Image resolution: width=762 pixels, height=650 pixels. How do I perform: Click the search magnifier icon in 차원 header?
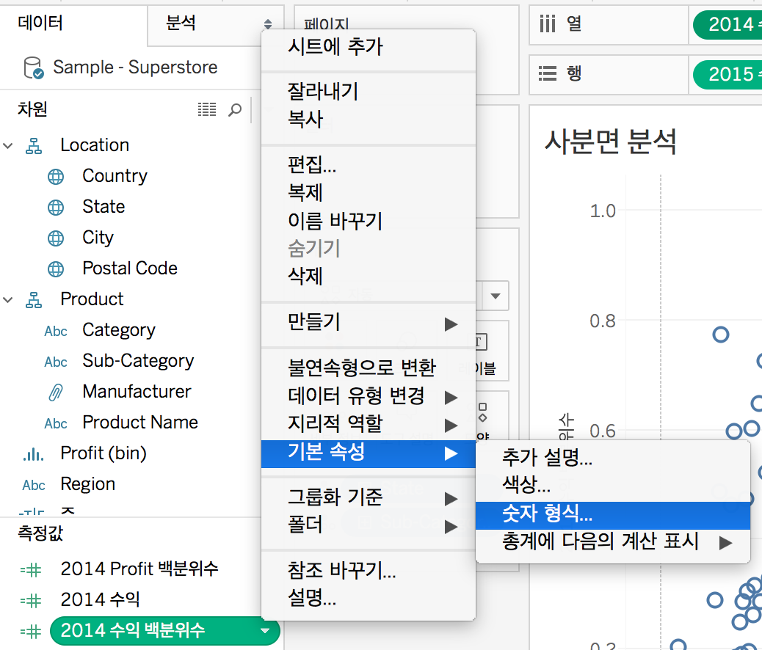coord(235,110)
